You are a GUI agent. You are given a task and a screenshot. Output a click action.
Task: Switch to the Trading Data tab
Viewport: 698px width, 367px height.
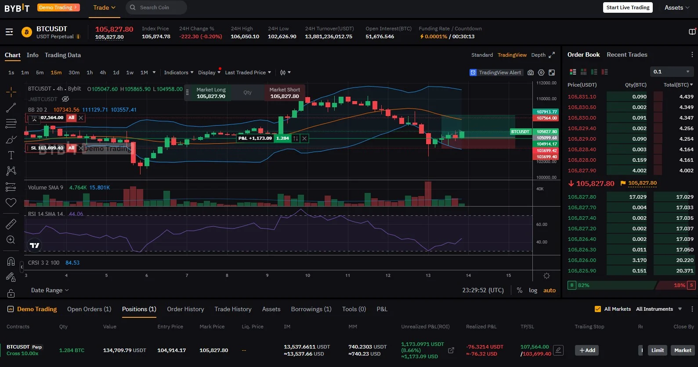(63, 55)
